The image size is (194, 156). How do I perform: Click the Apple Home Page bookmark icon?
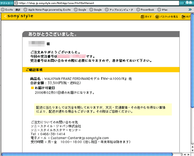(x=25, y=10)
